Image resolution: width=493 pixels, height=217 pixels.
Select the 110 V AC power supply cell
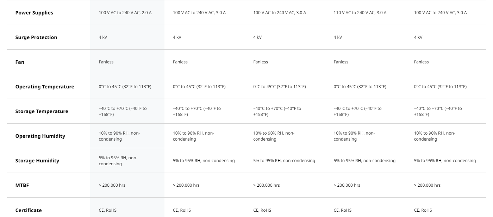coord(360,13)
